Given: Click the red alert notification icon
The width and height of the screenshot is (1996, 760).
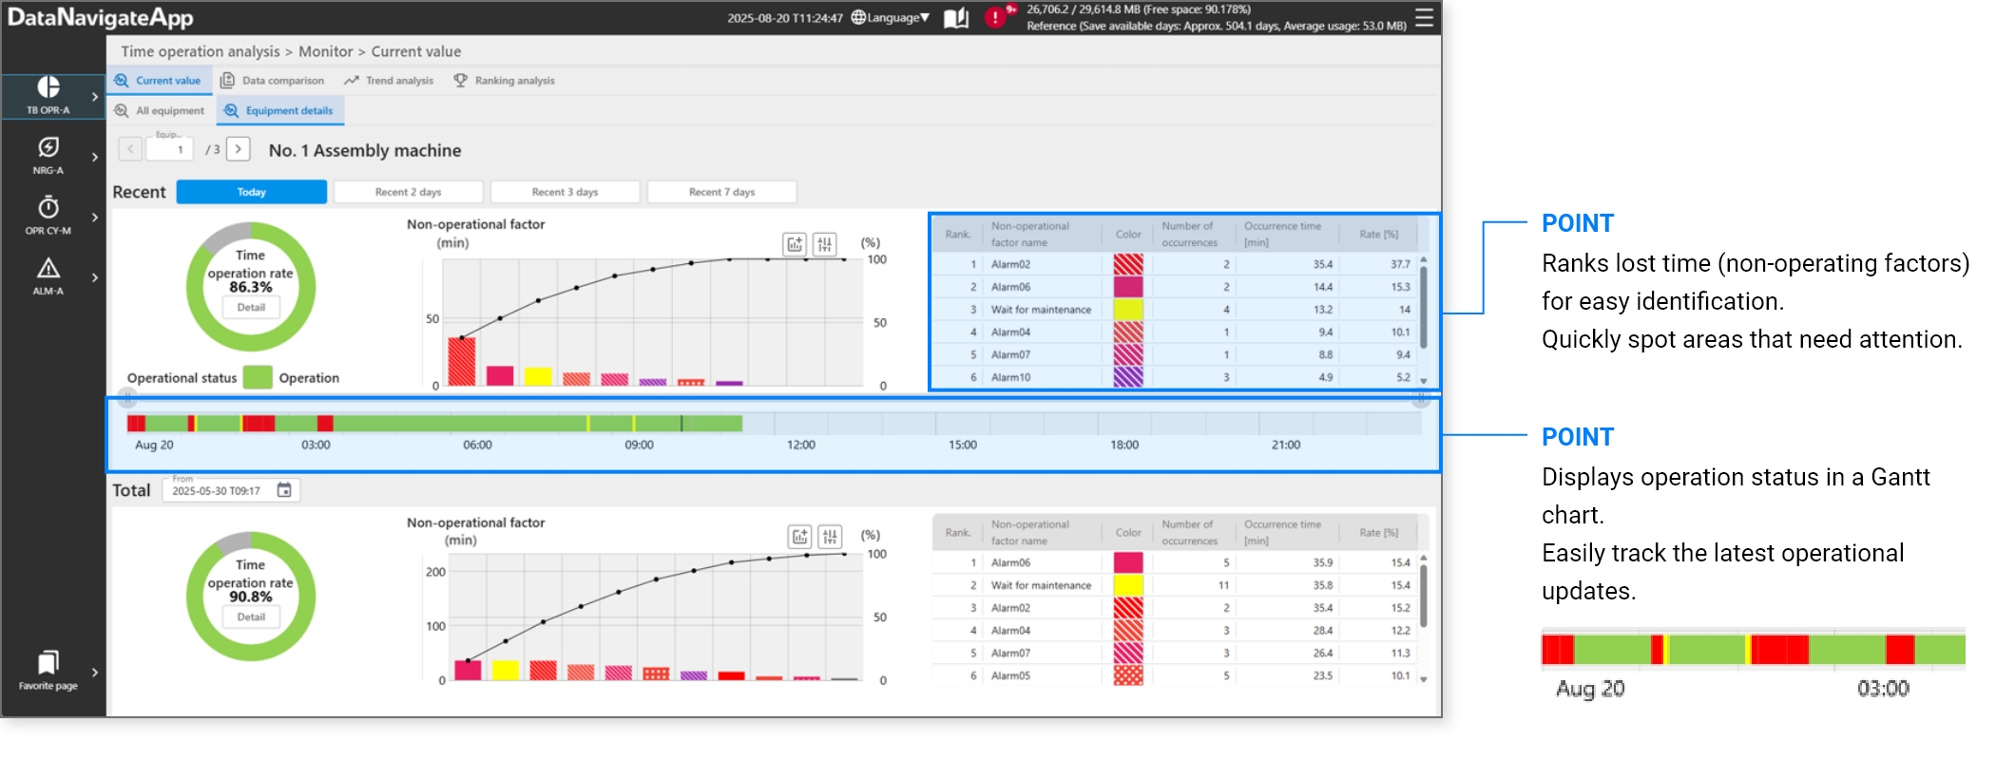Looking at the screenshot, I should click(995, 18).
